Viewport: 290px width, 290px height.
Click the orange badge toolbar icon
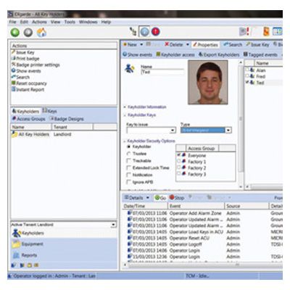(266, 32)
